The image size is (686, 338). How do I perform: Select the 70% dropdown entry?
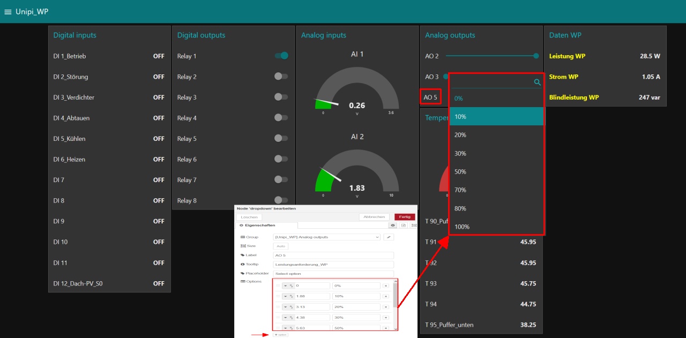click(x=497, y=190)
